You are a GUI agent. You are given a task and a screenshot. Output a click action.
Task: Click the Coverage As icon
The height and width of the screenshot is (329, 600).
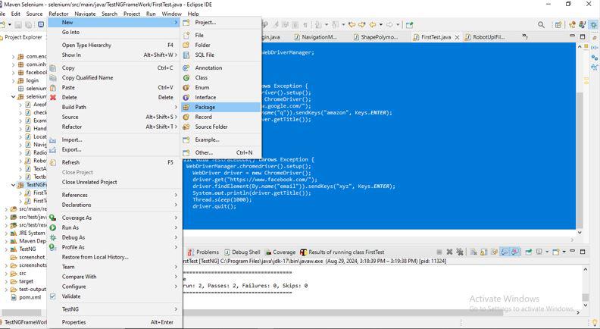(53, 218)
